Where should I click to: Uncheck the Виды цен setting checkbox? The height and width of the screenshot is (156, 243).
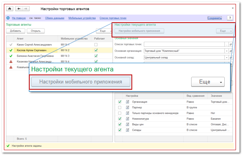pos(120,124)
